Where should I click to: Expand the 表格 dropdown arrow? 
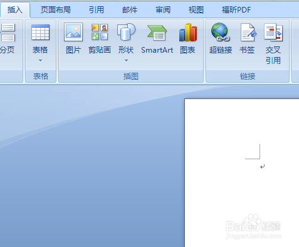tap(40, 60)
